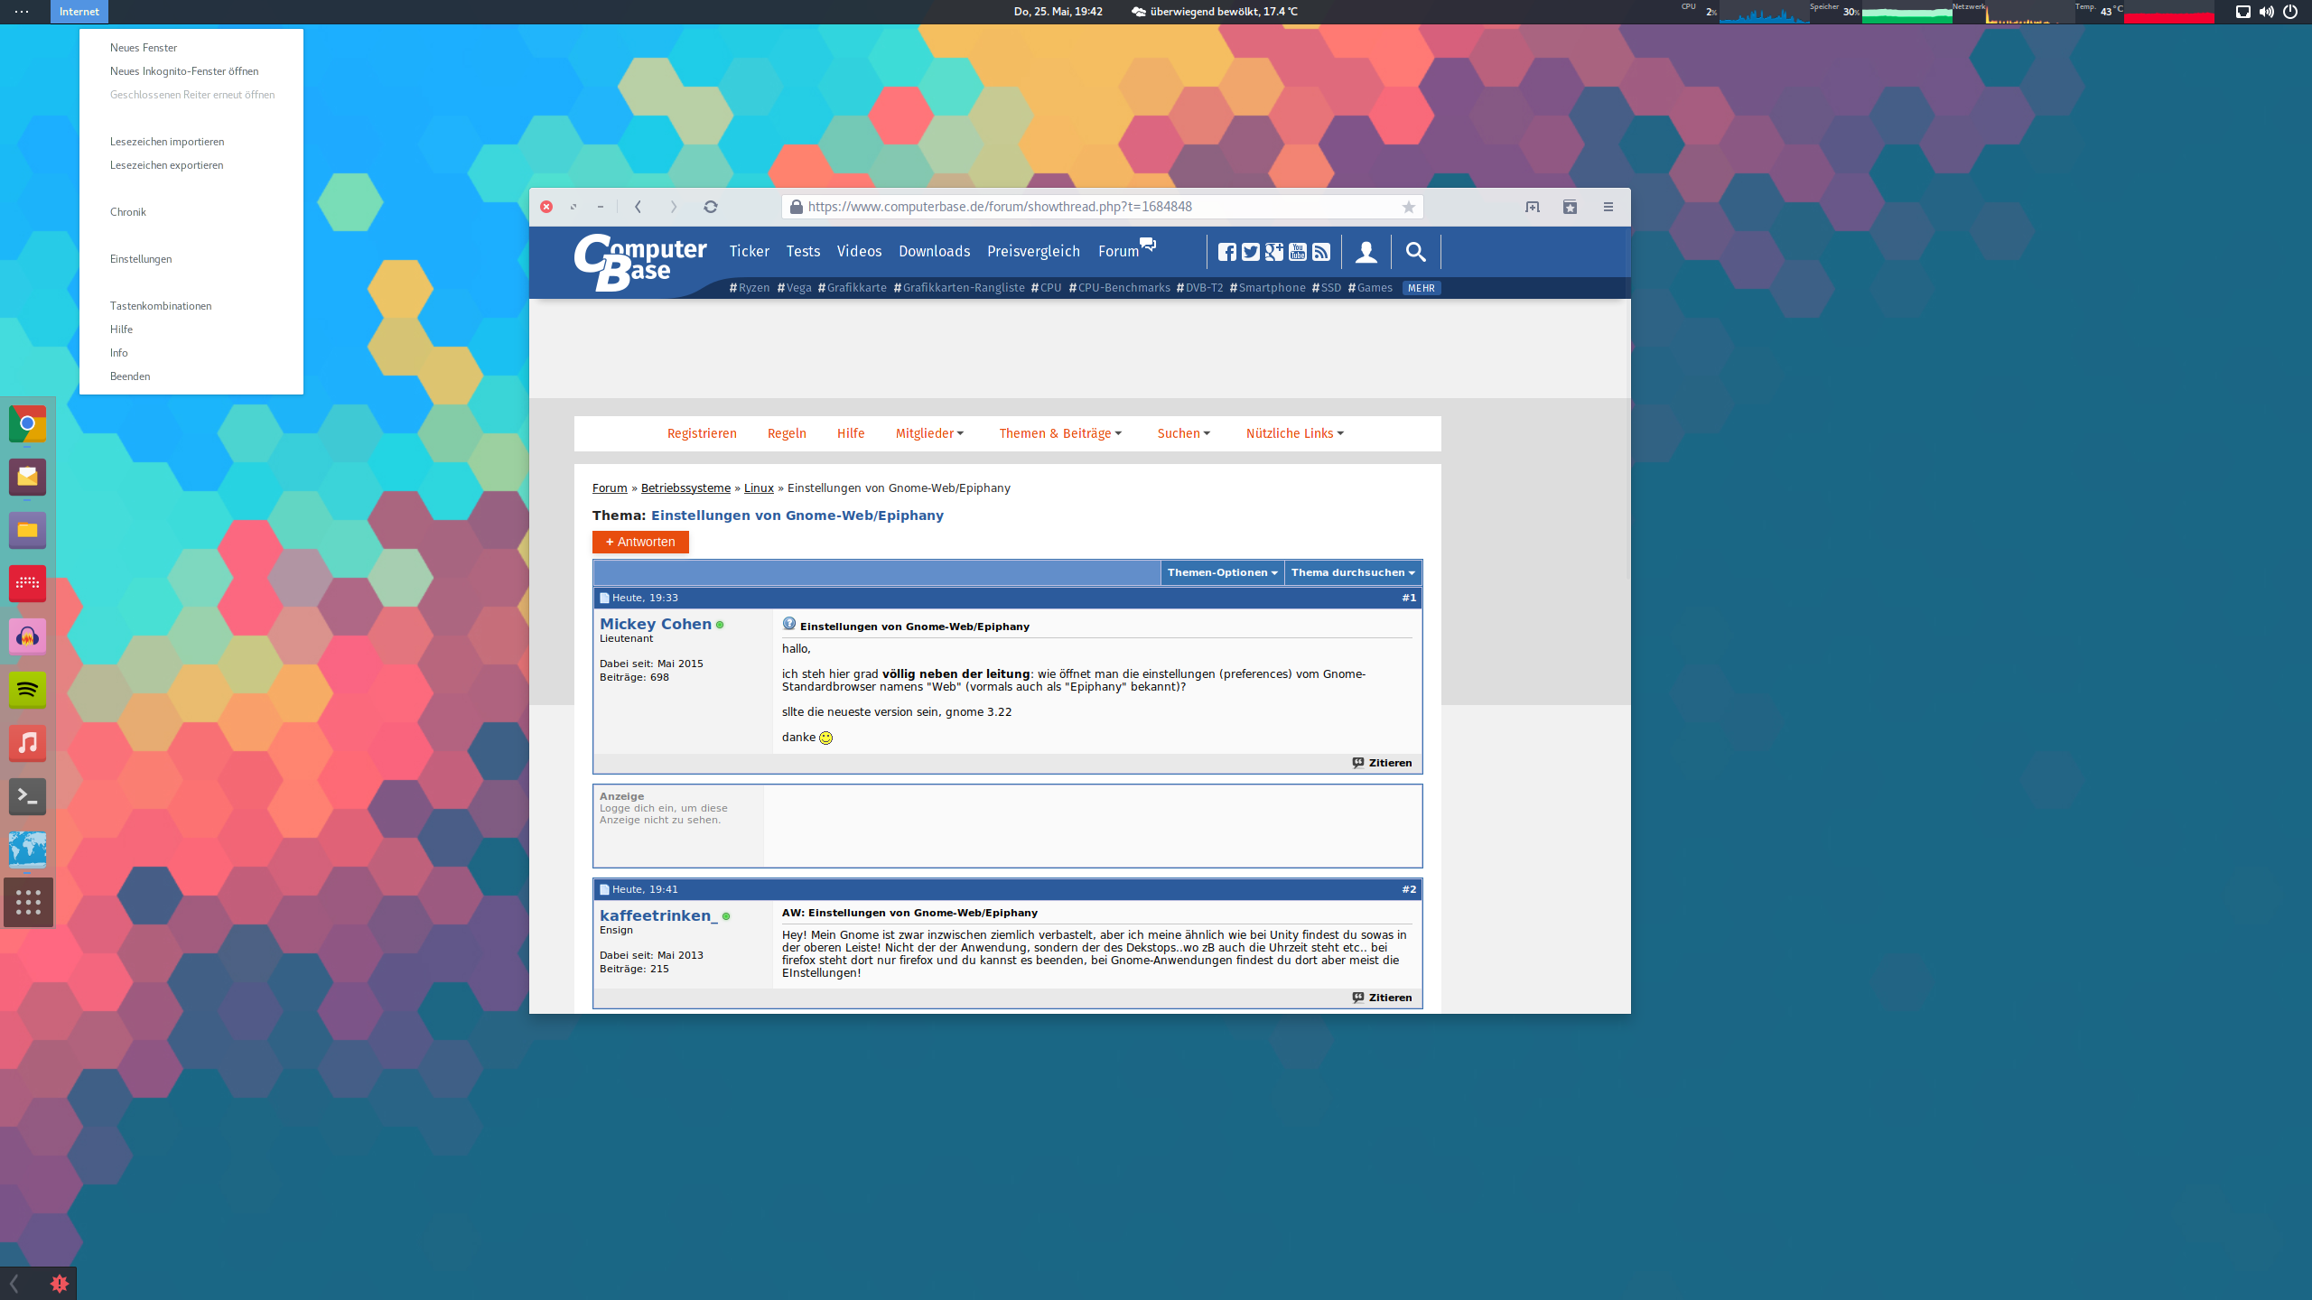Click the orange Antworten button
Image resolution: width=2312 pixels, height=1300 pixels.
click(x=640, y=542)
